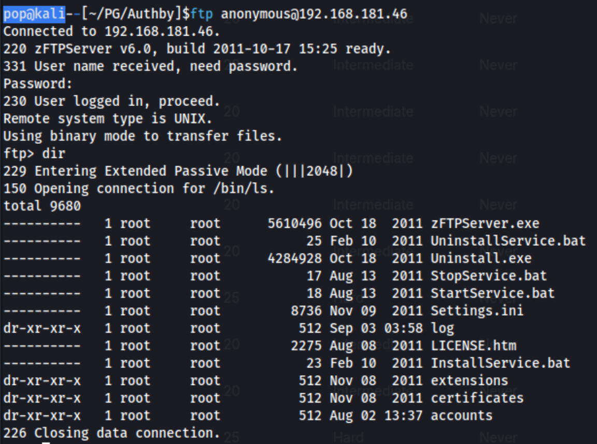Select the LICENSE.htm filename
597x444 pixels.
click(x=473, y=346)
